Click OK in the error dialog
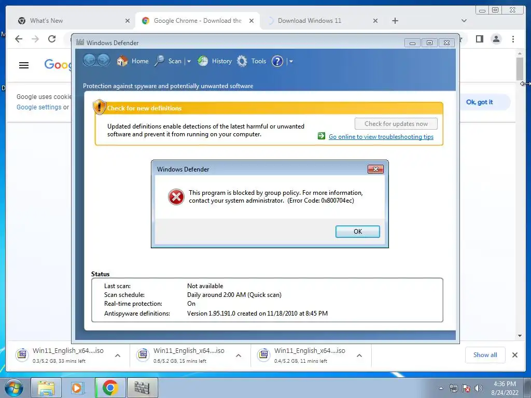 point(358,232)
